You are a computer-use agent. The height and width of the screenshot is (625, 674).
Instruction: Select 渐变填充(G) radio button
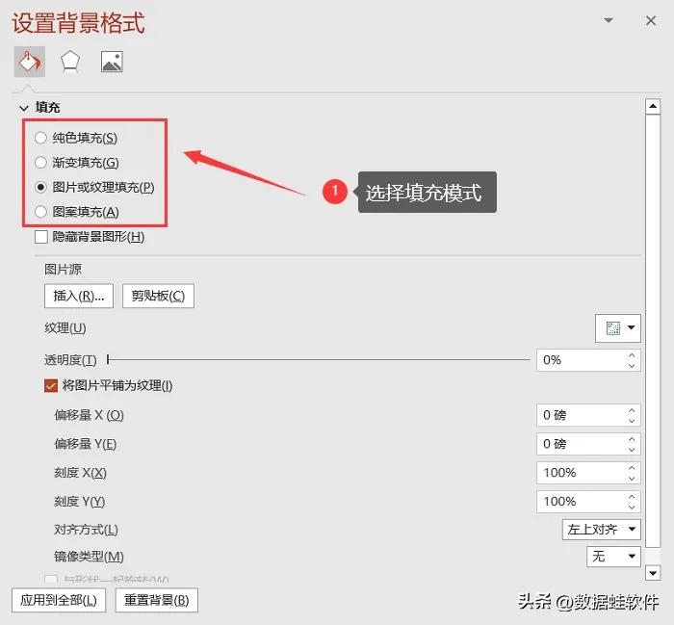(x=40, y=163)
